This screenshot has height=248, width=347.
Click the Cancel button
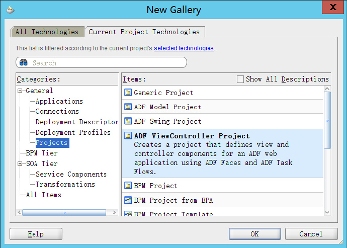(311, 234)
